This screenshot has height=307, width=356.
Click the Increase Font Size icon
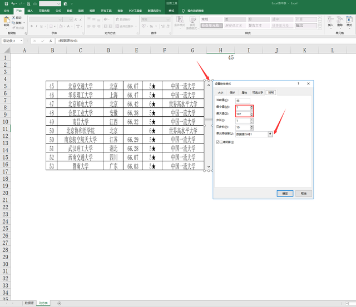coord(76,19)
